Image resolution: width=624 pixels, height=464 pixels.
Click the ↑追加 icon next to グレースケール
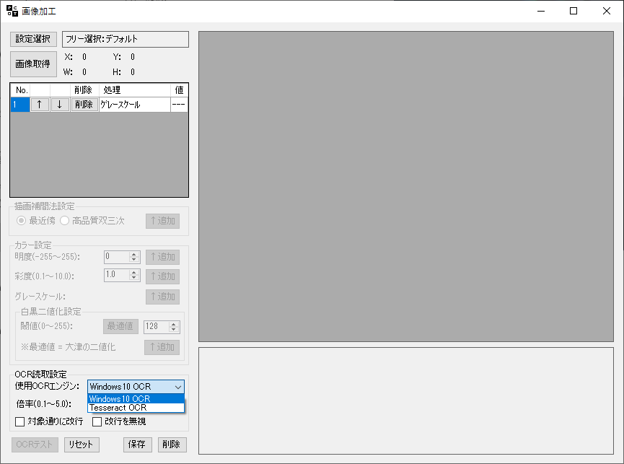162,297
